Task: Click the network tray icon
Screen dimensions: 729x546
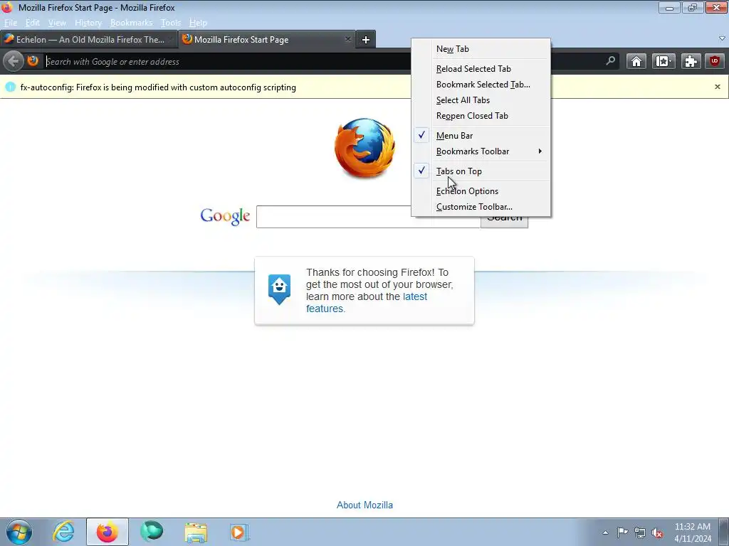Action: pos(640,532)
